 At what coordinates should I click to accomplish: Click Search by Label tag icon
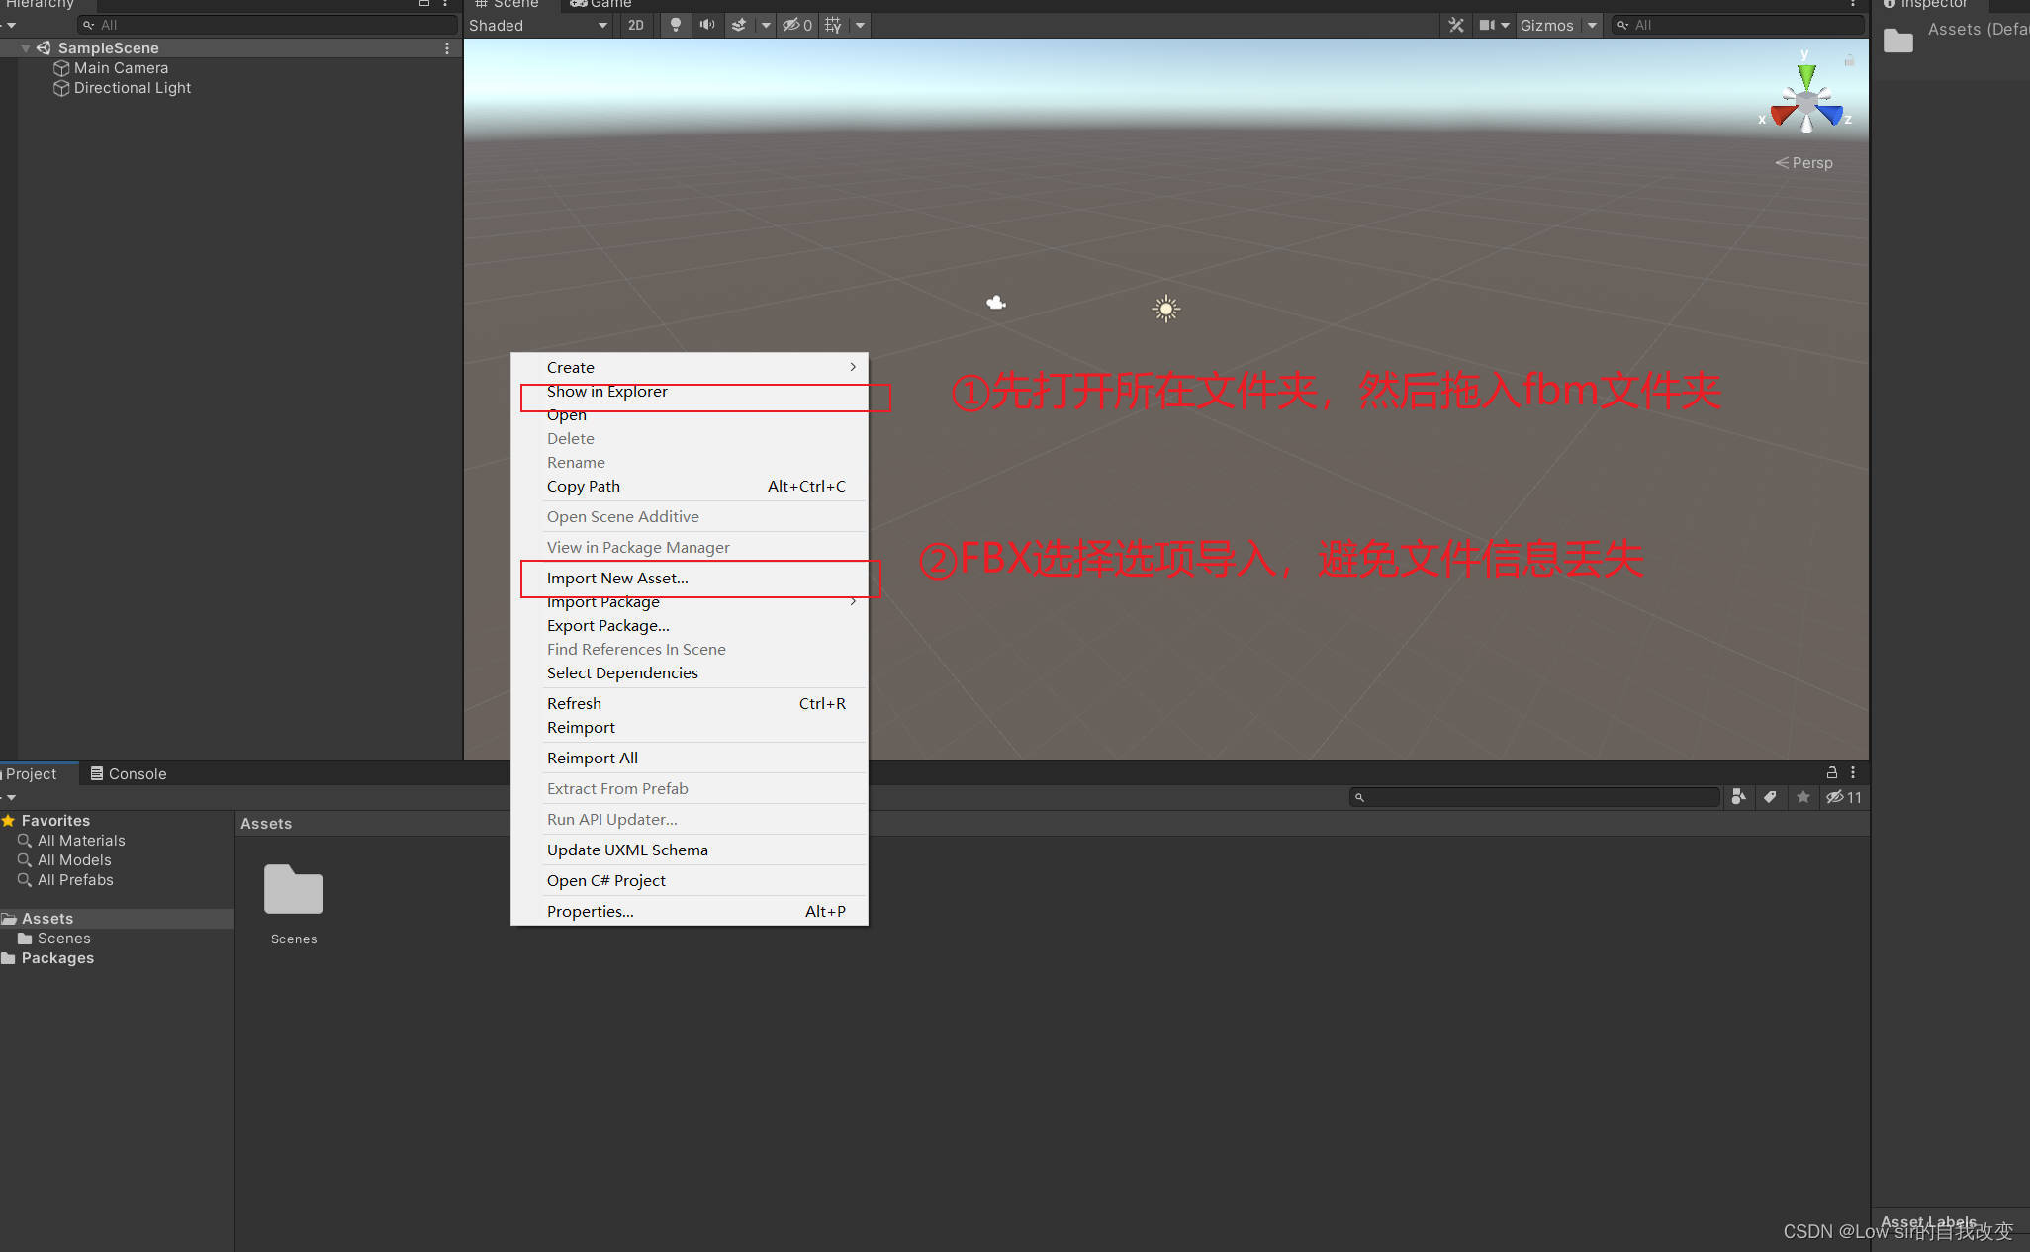tap(1770, 797)
